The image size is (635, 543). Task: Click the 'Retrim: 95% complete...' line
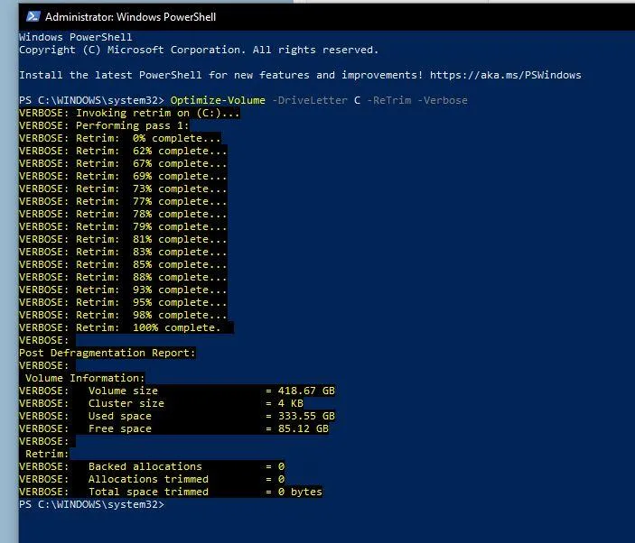tap(123, 302)
